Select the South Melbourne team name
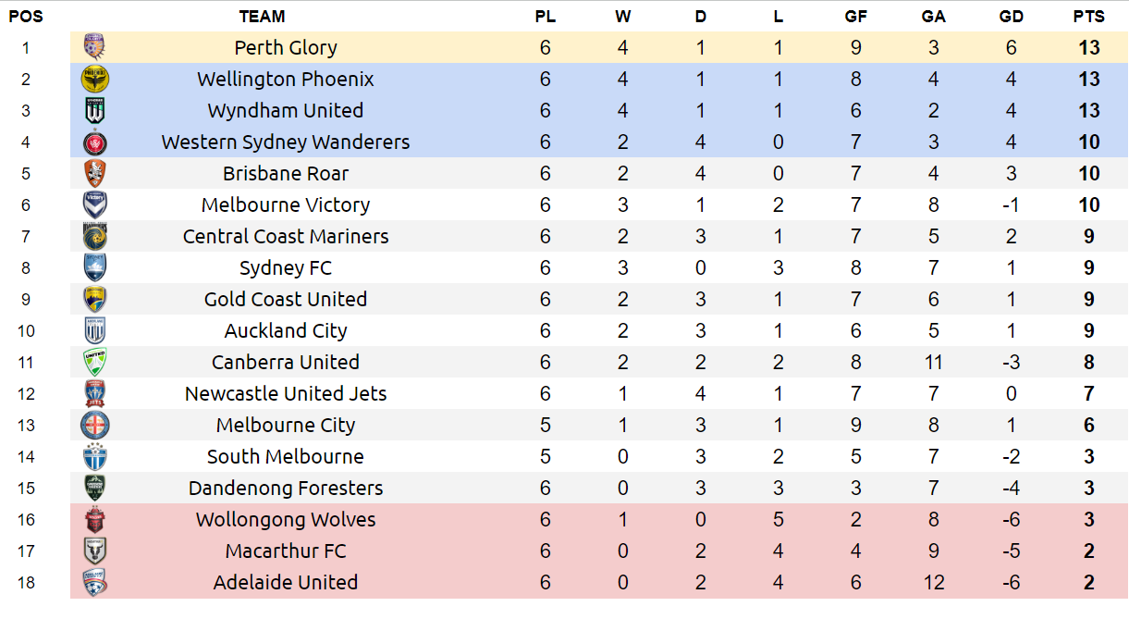This screenshot has width=1129, height=619. point(286,456)
